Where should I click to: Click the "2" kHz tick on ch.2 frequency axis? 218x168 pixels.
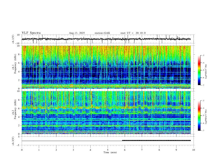point(19,125)
